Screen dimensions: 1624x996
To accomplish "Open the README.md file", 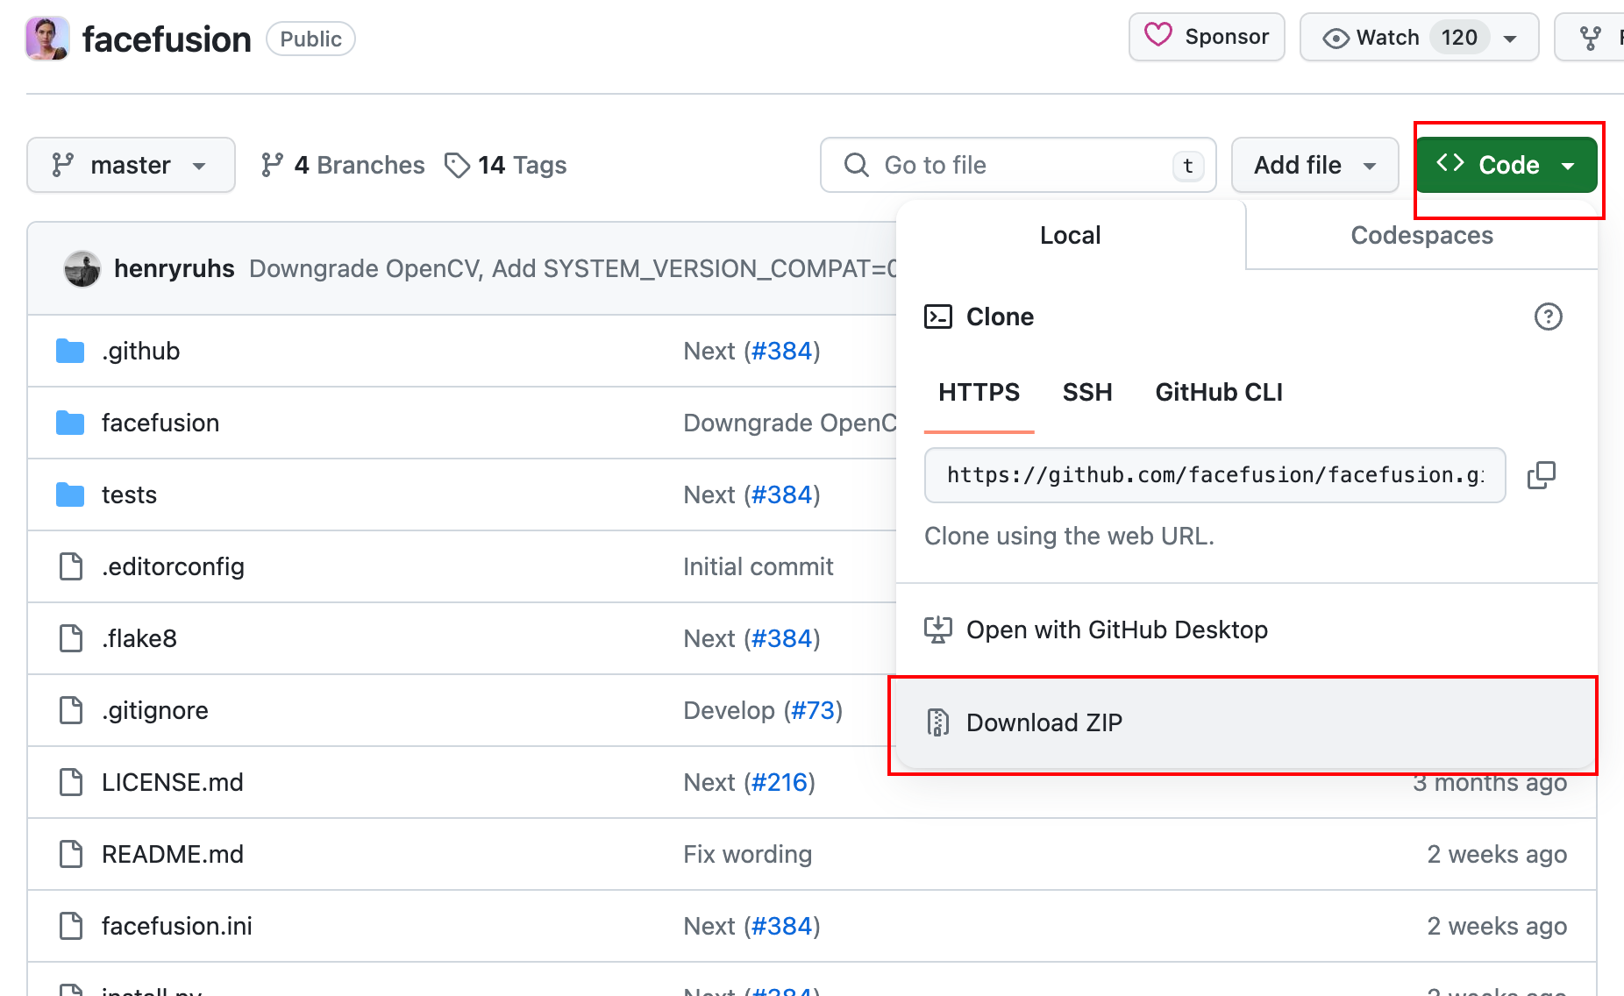I will tap(173, 854).
